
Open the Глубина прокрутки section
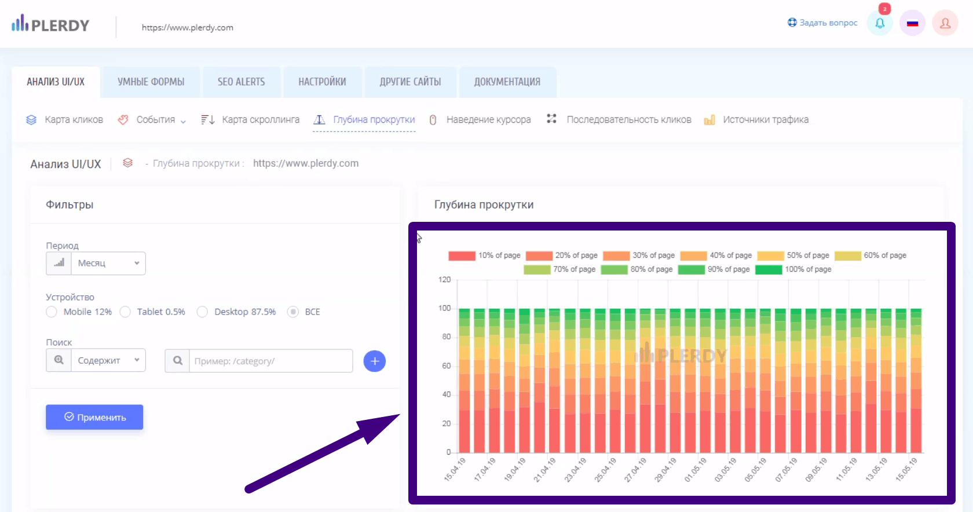click(374, 120)
